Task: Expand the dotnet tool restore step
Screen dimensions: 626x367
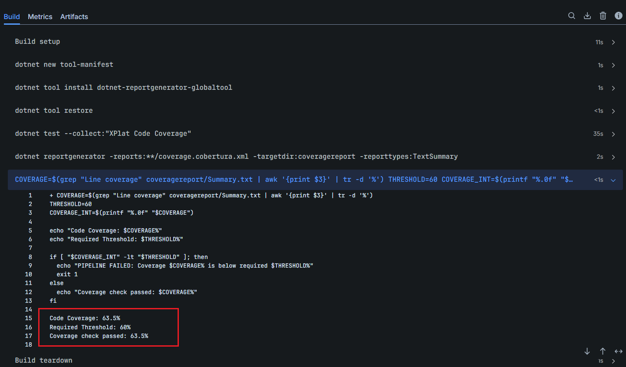Action: click(613, 111)
